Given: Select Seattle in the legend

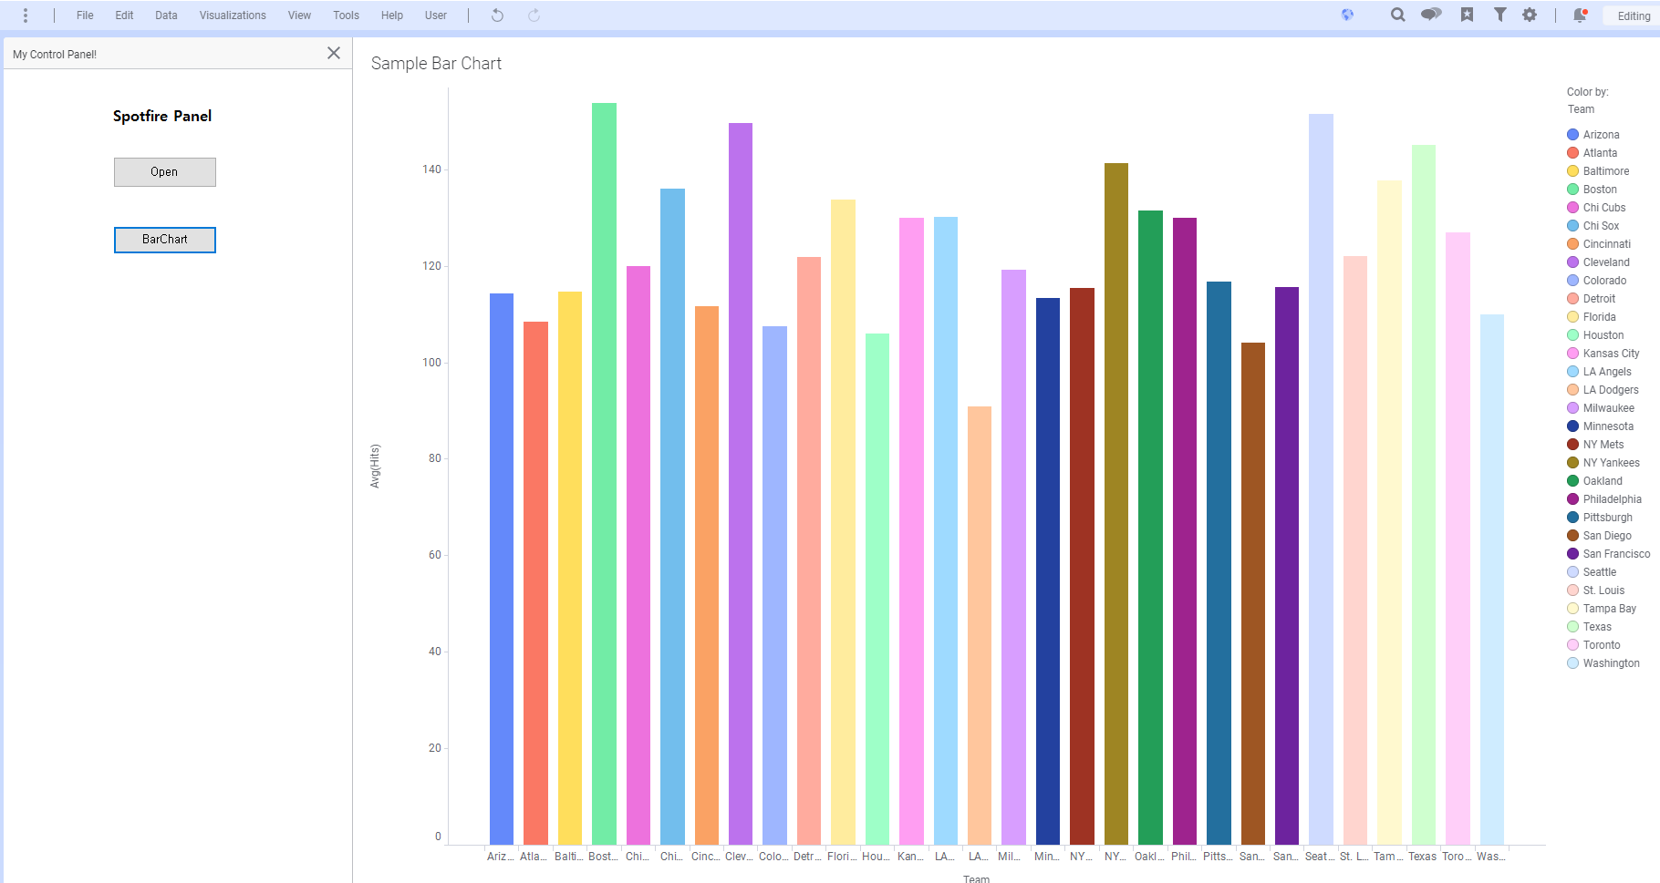Looking at the screenshot, I should tap(1592, 572).
